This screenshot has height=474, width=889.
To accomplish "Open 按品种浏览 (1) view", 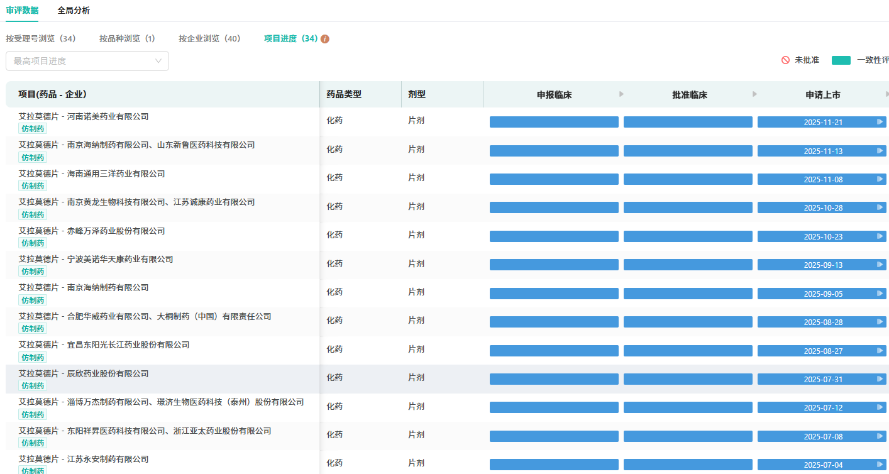I will [x=127, y=39].
